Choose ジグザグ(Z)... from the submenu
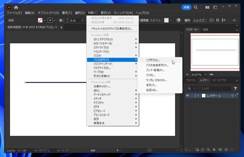The height and width of the screenshot is (157, 244). coord(160,60)
